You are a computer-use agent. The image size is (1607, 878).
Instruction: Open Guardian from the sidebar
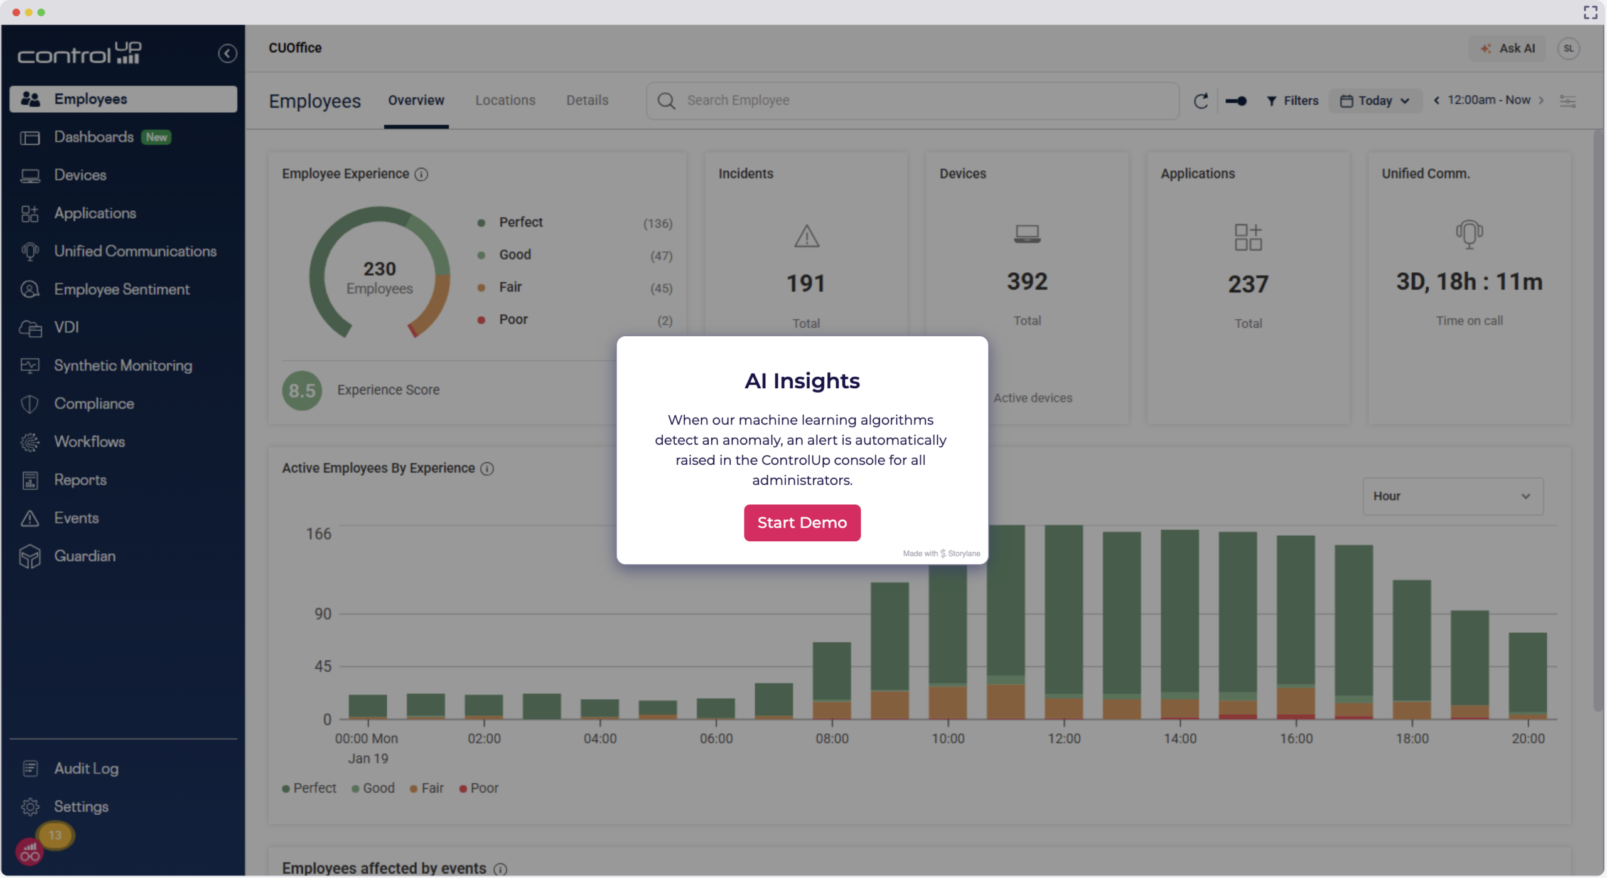(x=84, y=556)
